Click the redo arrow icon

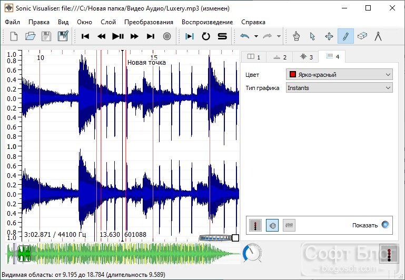click(x=268, y=36)
